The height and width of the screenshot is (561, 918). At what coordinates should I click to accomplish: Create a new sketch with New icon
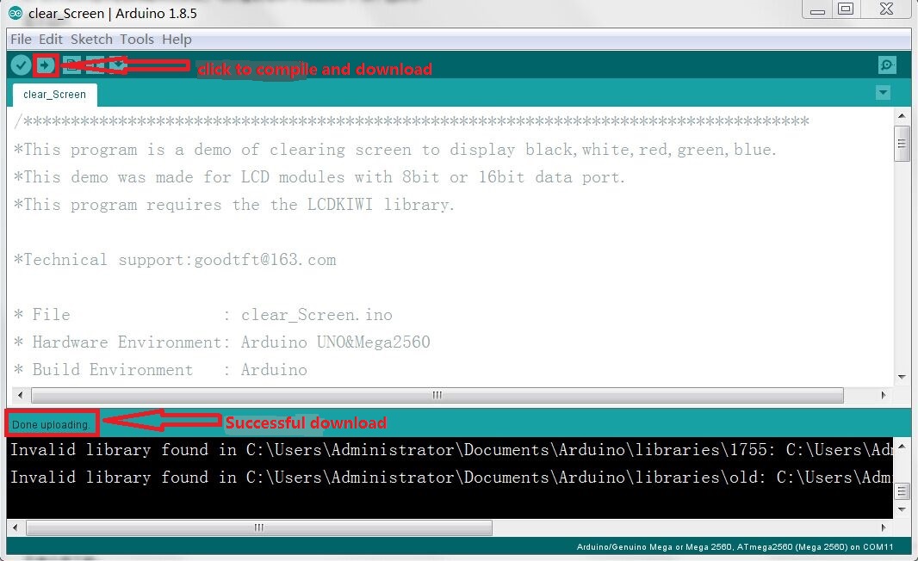click(x=72, y=65)
